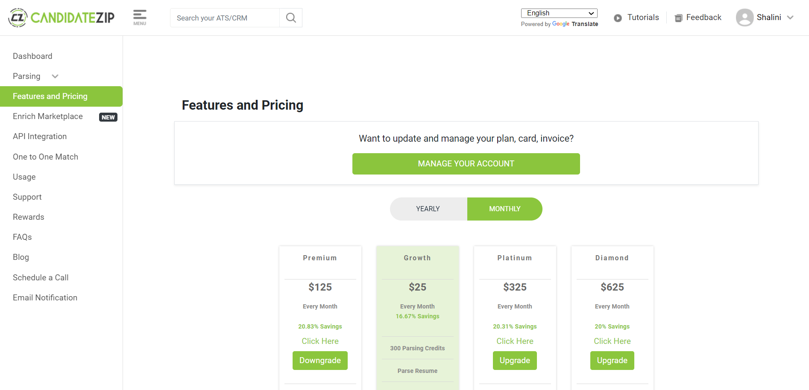Click the 20.83% Savings text
The image size is (809, 390).
point(320,327)
